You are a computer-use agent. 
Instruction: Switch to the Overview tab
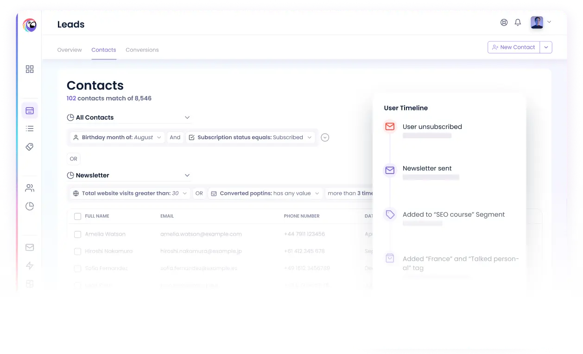pyautogui.click(x=70, y=50)
